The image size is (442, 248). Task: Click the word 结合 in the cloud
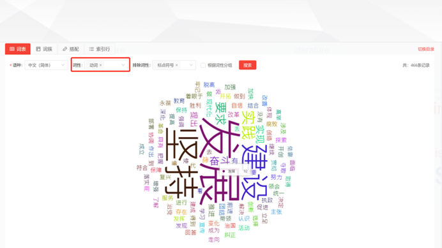(x=253, y=105)
